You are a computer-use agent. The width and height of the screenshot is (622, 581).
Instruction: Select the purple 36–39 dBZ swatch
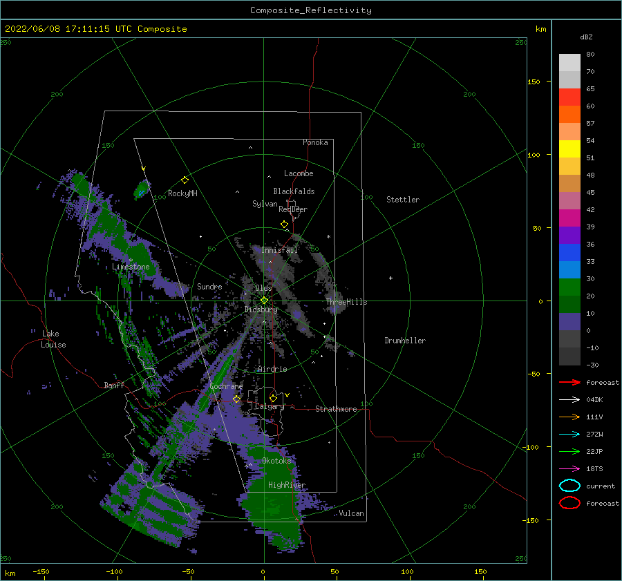point(569,235)
